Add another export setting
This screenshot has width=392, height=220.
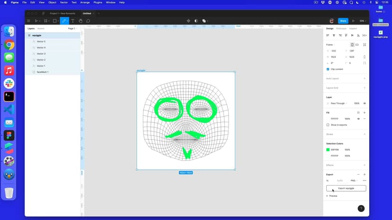[365, 174]
